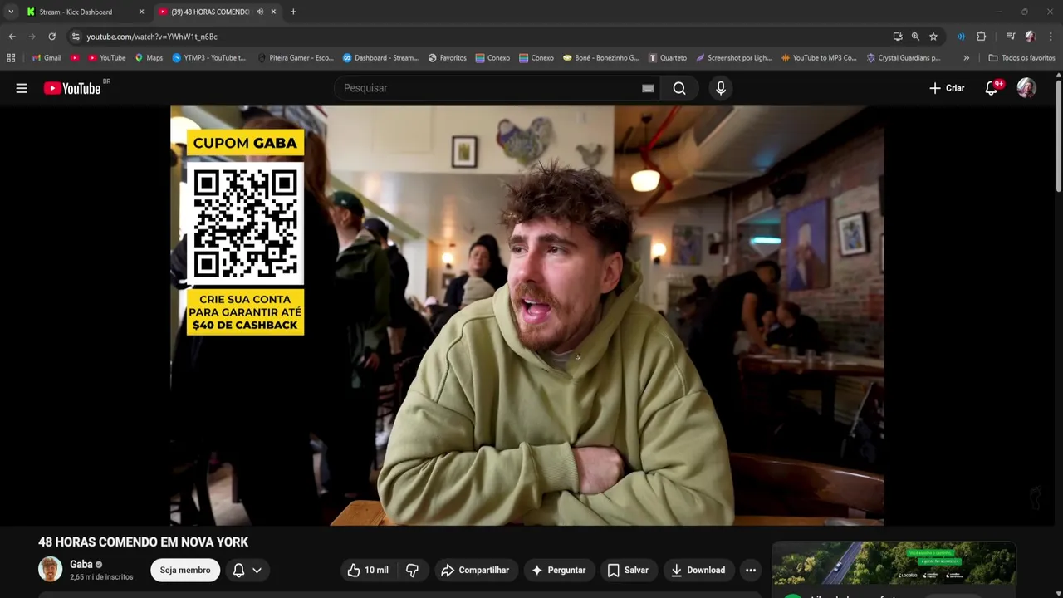Go to YouTube home via the logo
The image size is (1063, 598).
[72, 88]
